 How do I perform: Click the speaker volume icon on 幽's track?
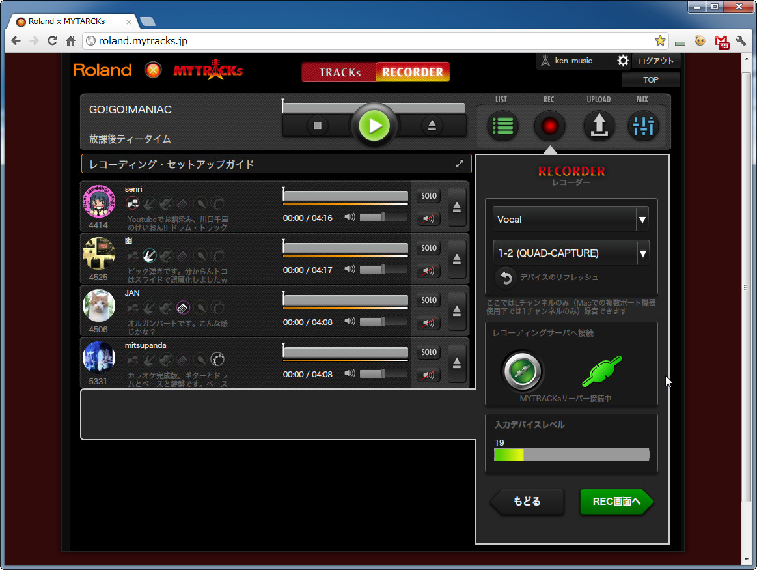click(350, 270)
